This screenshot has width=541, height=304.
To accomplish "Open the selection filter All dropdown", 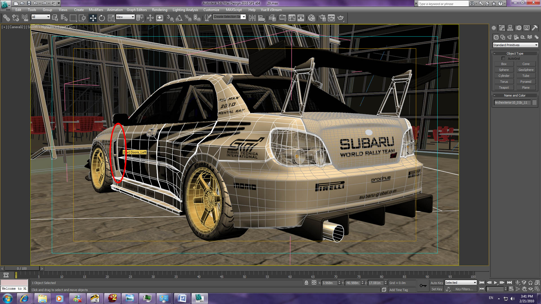I will coord(41,17).
